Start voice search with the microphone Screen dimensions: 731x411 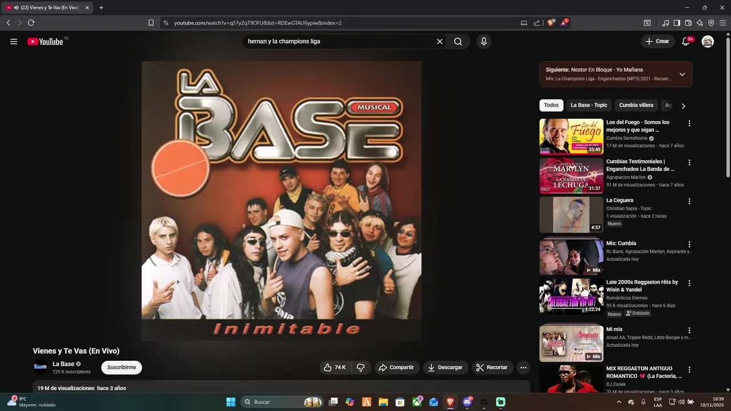pyautogui.click(x=484, y=42)
